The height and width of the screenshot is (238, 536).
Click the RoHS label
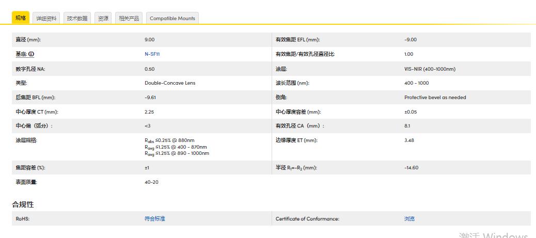click(23, 219)
